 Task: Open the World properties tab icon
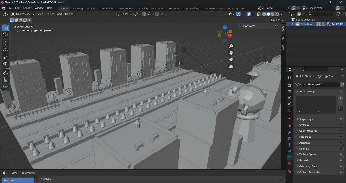tap(290, 110)
